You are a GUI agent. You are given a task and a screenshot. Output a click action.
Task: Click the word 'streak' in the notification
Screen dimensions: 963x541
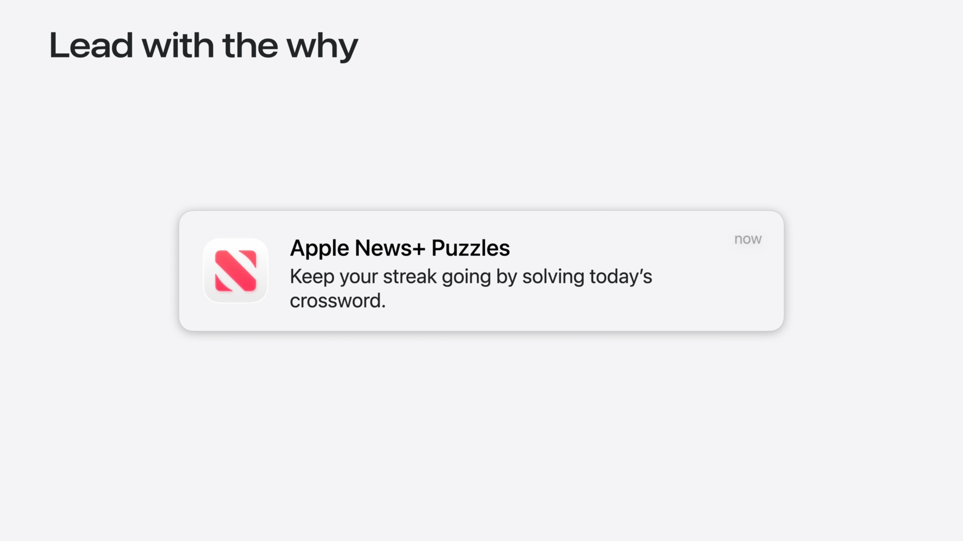(x=410, y=277)
